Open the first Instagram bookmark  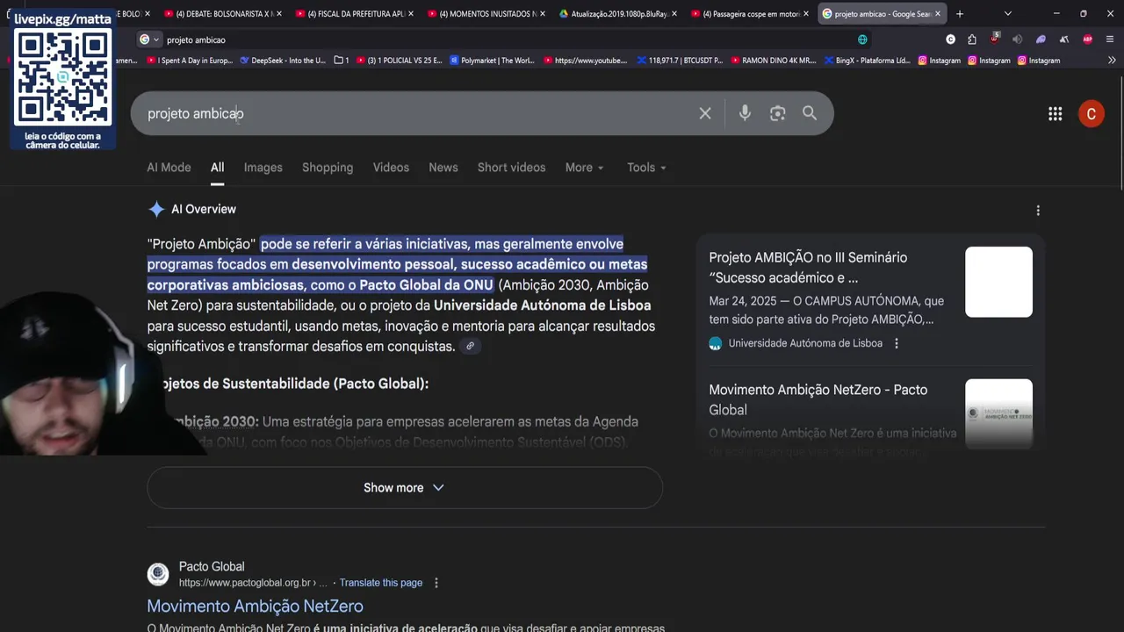point(940,61)
